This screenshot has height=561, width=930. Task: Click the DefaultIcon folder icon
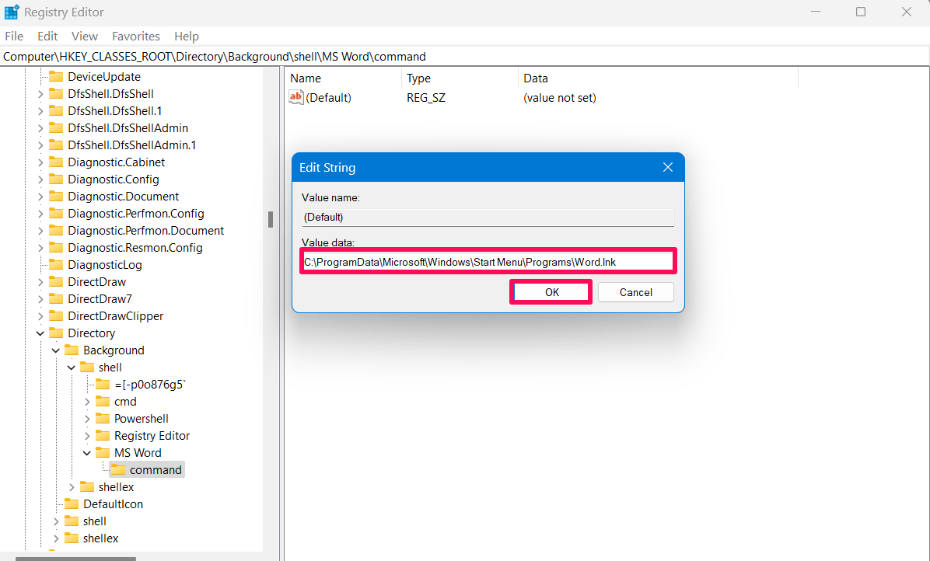click(72, 504)
